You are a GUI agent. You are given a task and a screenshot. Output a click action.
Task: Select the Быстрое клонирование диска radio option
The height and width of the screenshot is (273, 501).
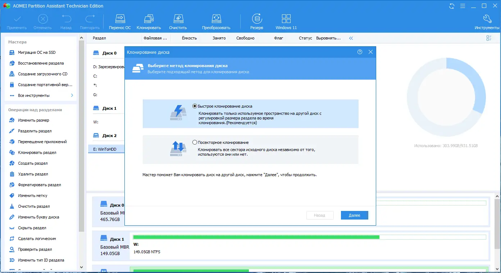[195, 106]
